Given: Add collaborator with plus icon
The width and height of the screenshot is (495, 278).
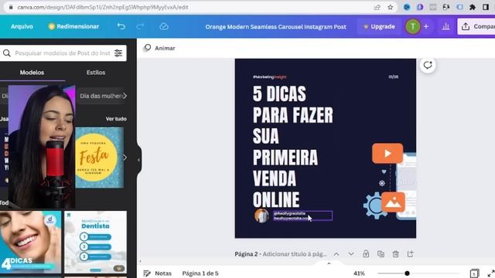Looking at the screenshot, I should coord(426,26).
